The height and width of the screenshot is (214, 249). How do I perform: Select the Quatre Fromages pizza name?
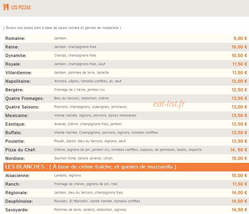(24, 99)
